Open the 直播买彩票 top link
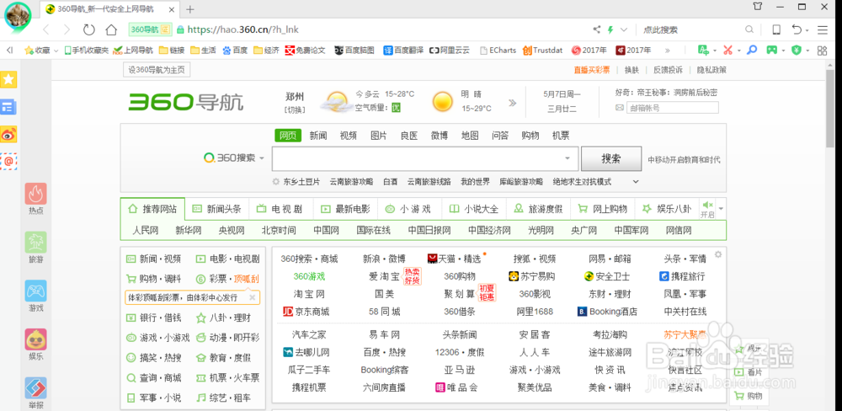This screenshot has height=411, width=842. pyautogui.click(x=592, y=70)
